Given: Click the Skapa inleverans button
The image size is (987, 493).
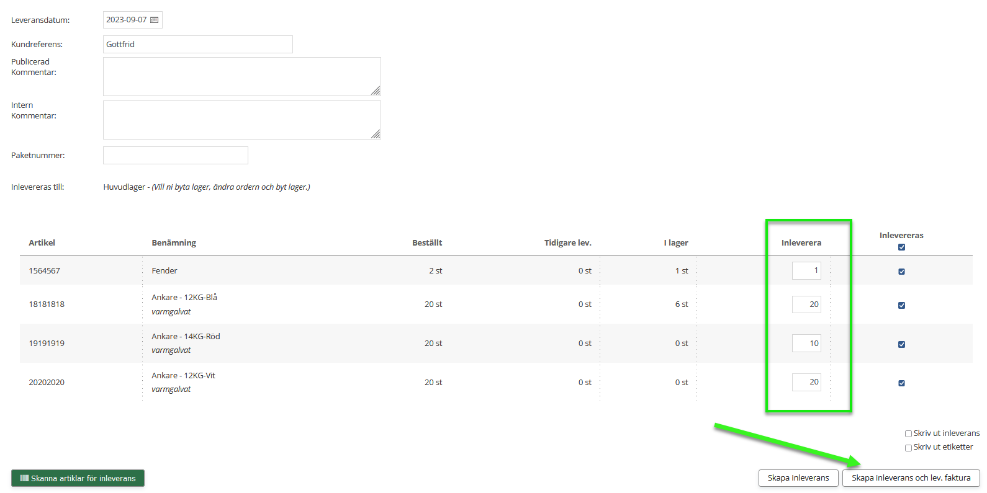Looking at the screenshot, I should (x=798, y=478).
